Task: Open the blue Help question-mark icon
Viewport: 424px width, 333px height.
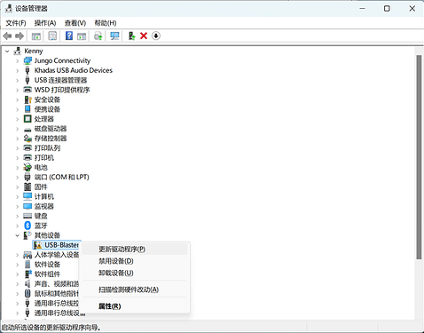Action: click(69, 36)
